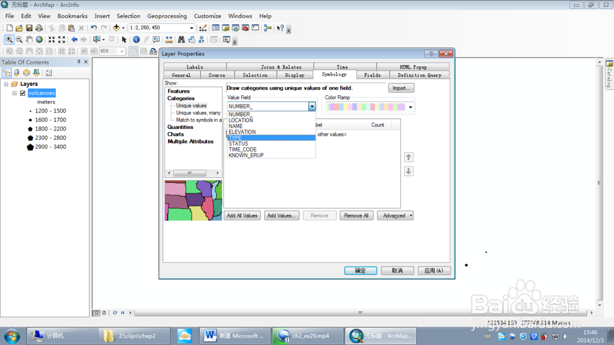The width and height of the screenshot is (614, 345).
Task: Click the Add All Values button
Action: click(x=242, y=215)
